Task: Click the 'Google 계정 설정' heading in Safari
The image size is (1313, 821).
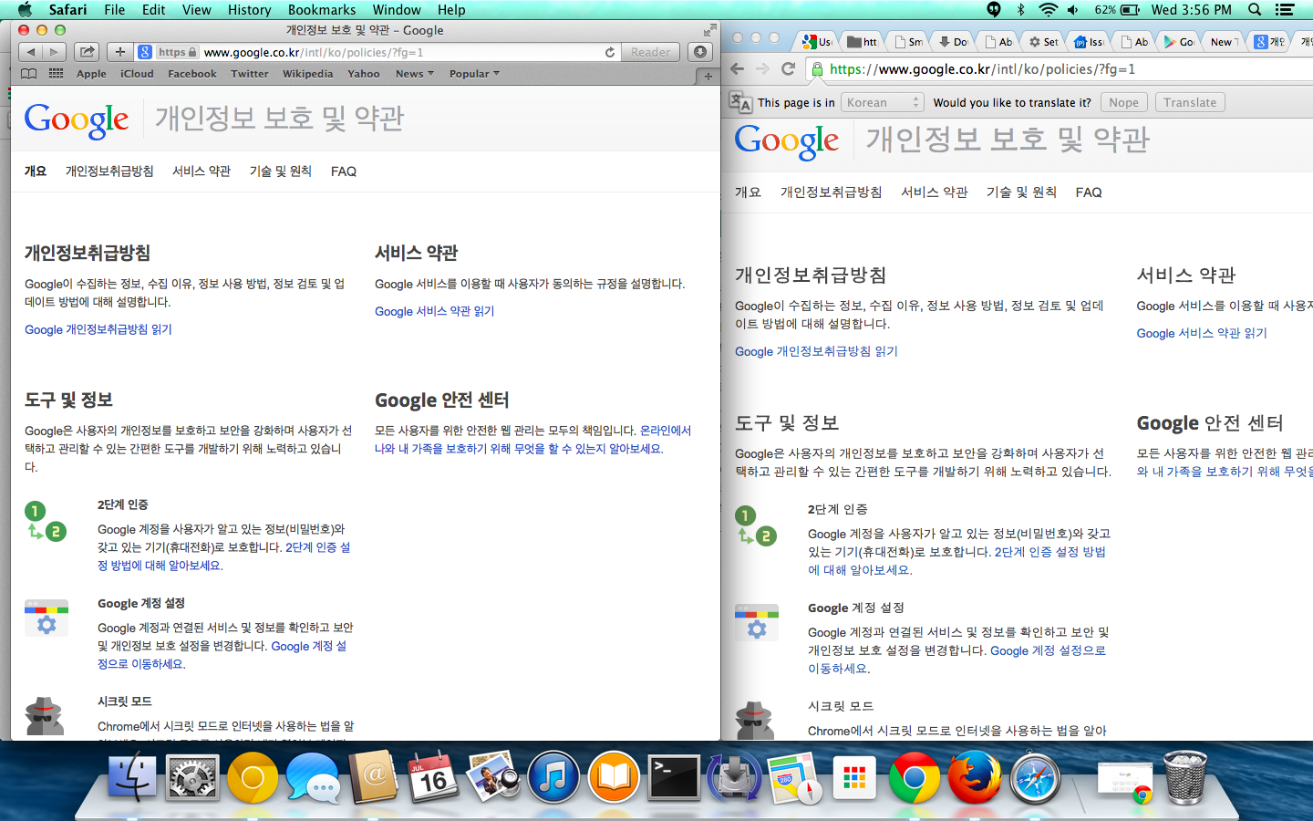Action: coord(141,603)
